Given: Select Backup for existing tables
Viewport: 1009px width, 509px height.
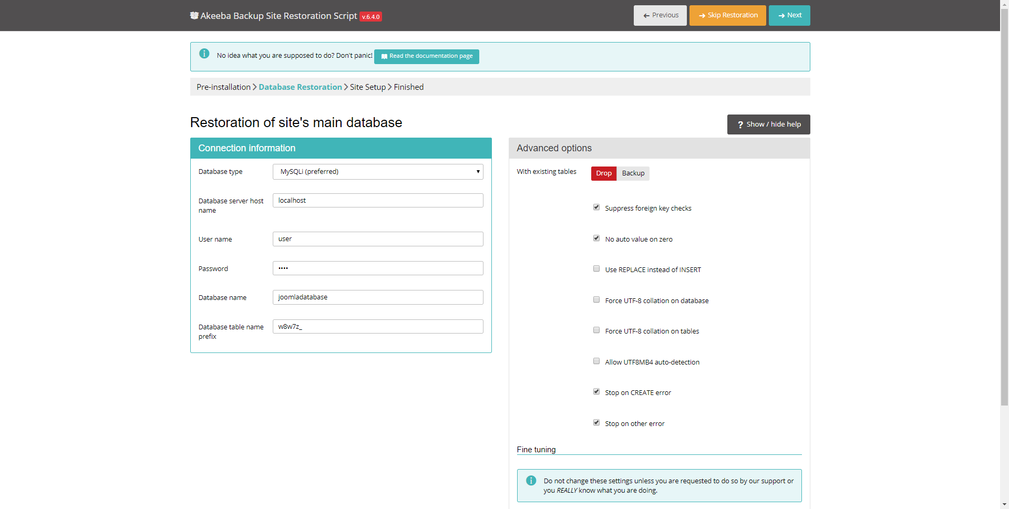Looking at the screenshot, I should point(633,173).
